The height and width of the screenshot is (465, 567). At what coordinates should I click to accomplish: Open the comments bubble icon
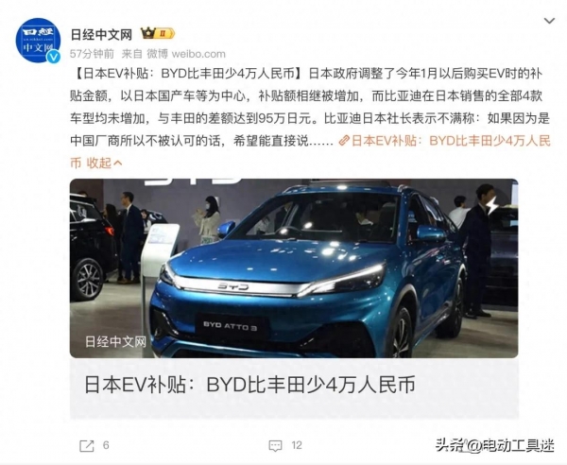[x=275, y=446]
